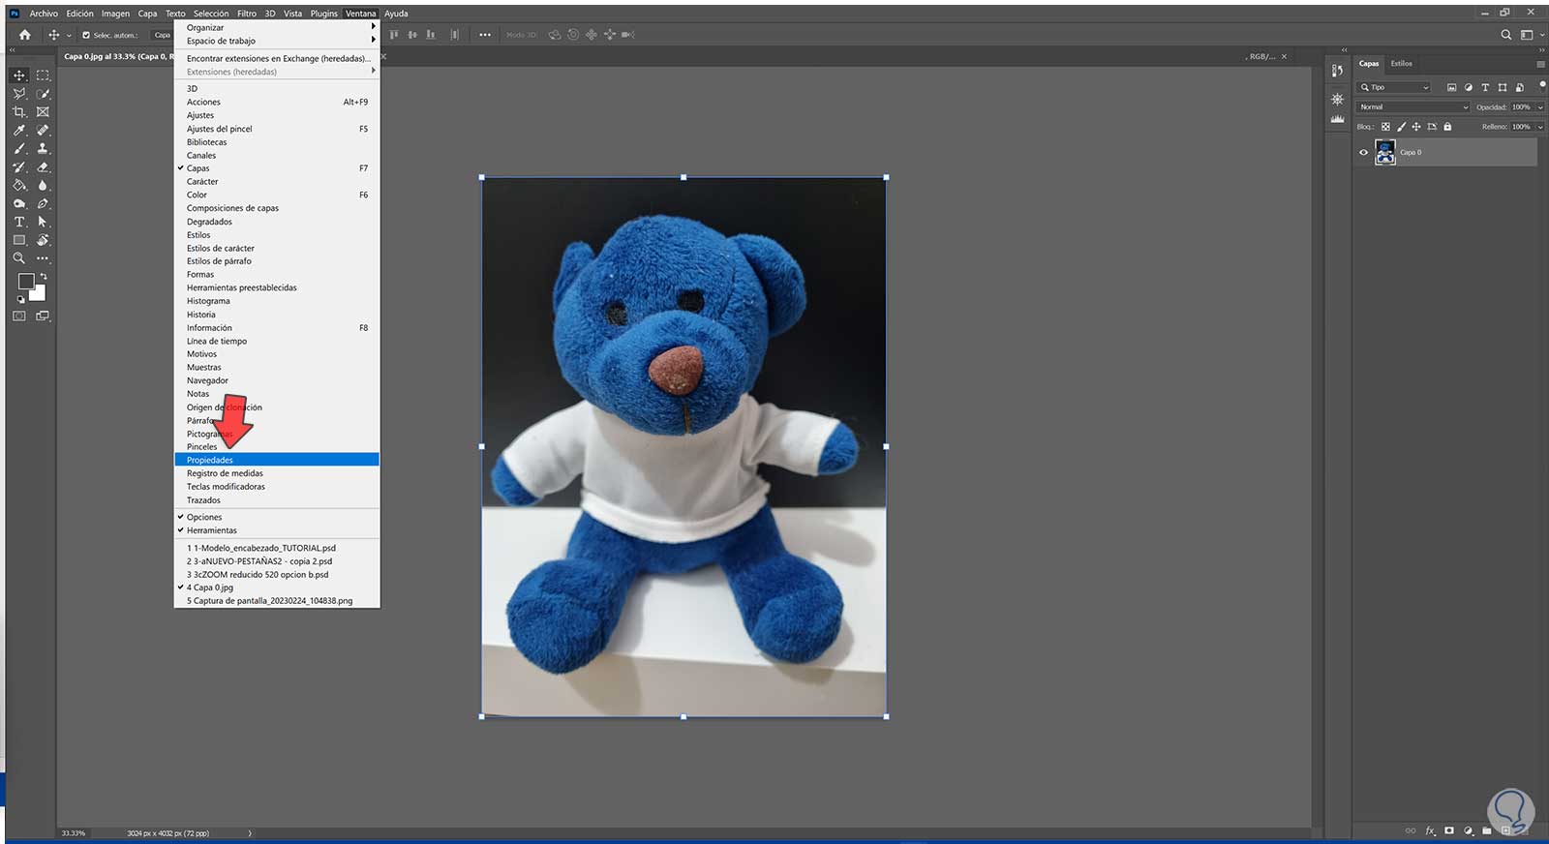This screenshot has height=844, width=1549.
Task: Open the Filtro menu
Action: click(x=247, y=14)
